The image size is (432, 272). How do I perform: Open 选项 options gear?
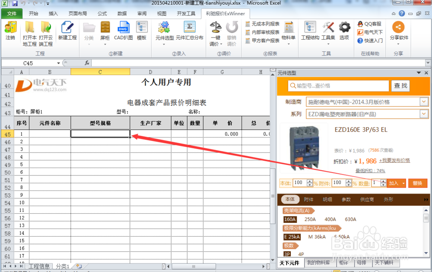point(344,31)
